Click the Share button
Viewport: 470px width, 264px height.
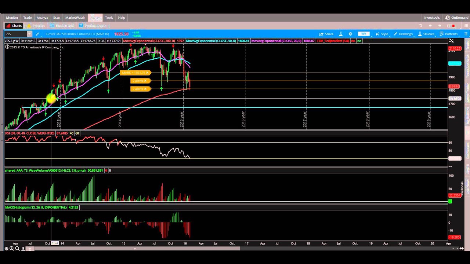326,34
